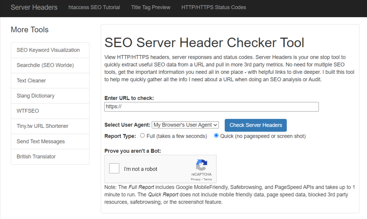367x219 pixels.
Task: Visit the WTFSEO link
Action: pyautogui.click(x=28, y=111)
